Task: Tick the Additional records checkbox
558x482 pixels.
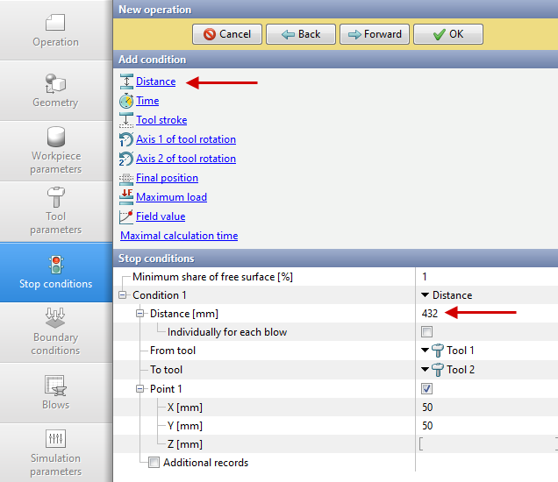Action: click(154, 463)
